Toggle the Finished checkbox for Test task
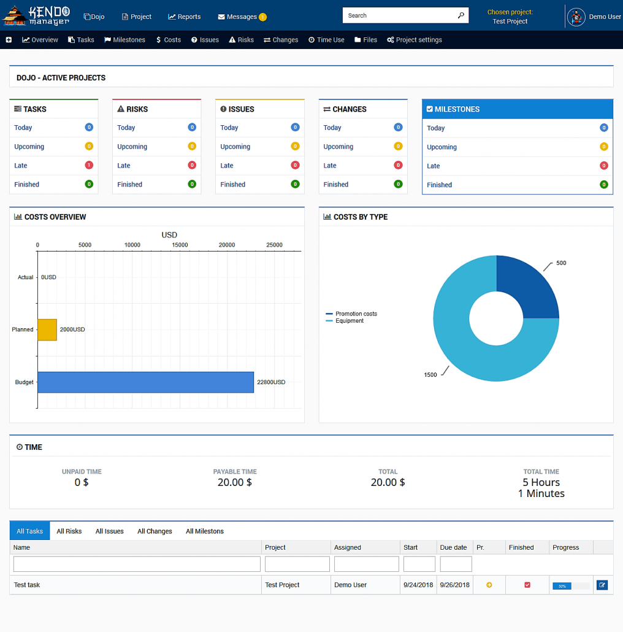 (x=526, y=585)
